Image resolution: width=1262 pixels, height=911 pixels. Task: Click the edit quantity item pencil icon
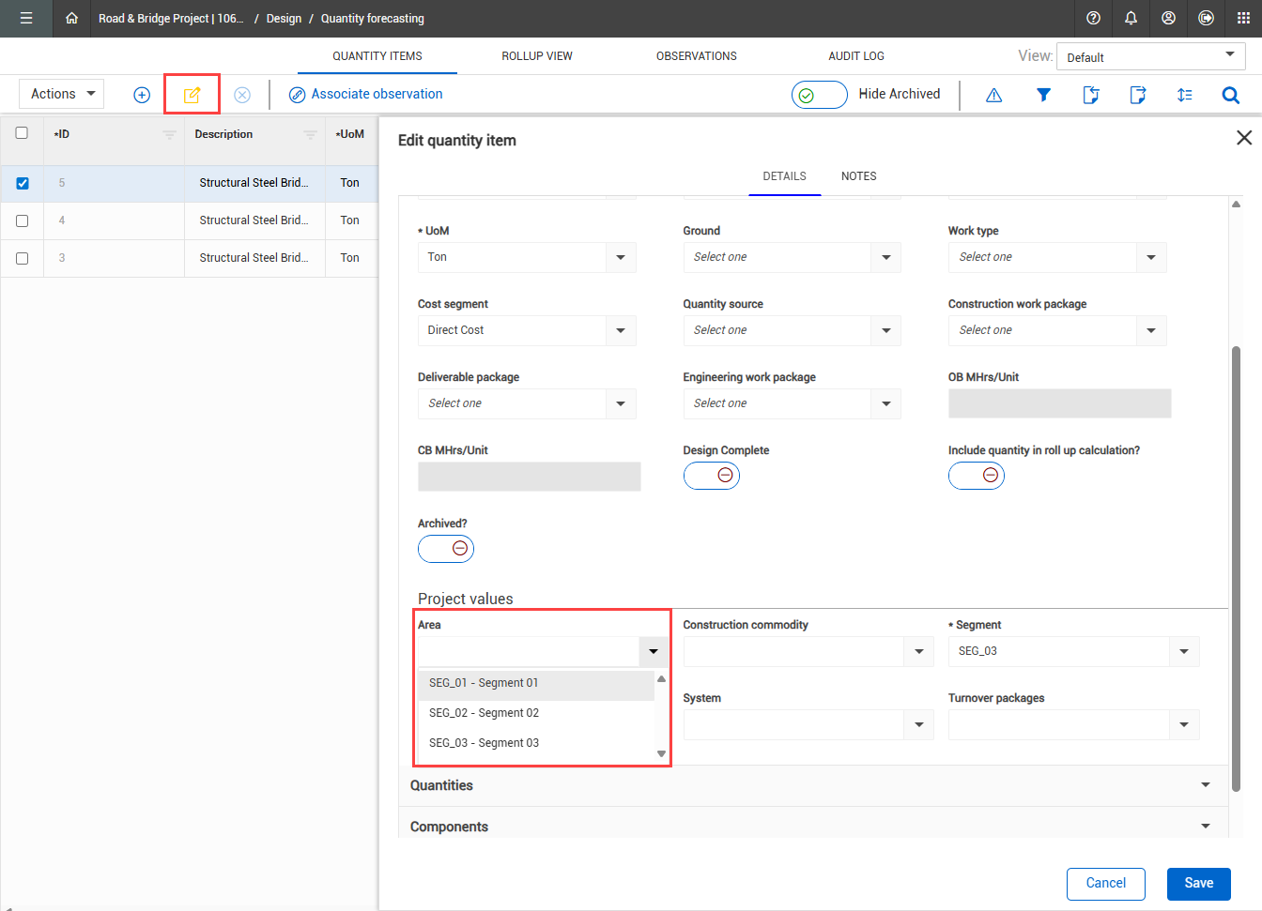pyautogui.click(x=192, y=95)
